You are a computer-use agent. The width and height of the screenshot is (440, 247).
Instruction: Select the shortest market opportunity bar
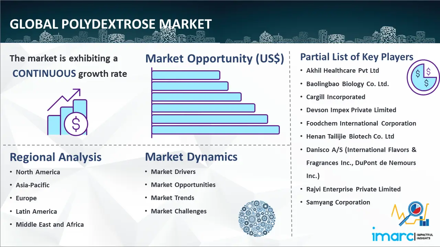click(186, 75)
